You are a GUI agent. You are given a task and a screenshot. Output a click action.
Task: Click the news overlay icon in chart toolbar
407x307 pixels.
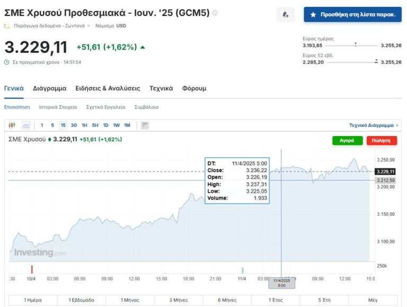[145, 125]
